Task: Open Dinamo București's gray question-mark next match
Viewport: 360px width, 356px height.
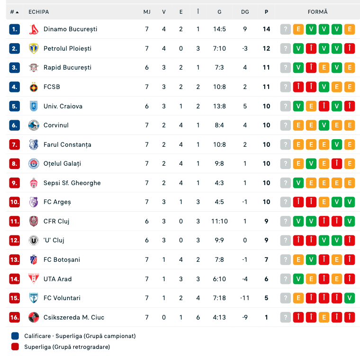Action: coord(285,29)
